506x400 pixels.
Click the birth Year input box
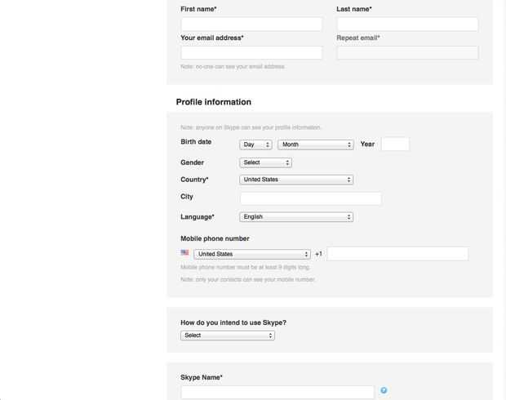pyautogui.click(x=395, y=144)
